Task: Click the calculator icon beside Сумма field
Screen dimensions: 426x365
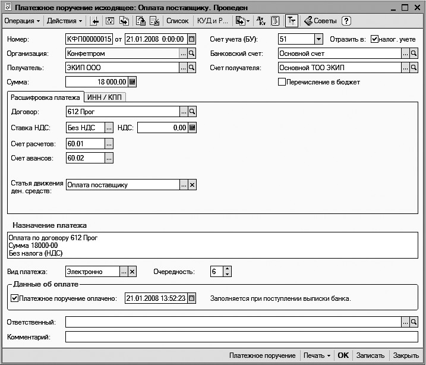Action: point(132,82)
